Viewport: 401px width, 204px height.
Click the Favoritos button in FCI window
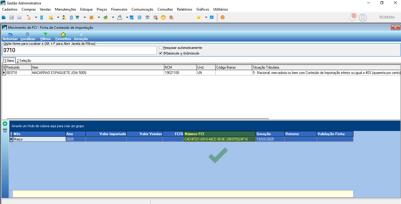(x=63, y=37)
